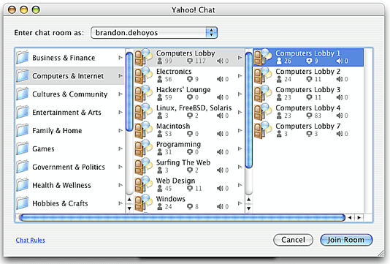Click the window resize grip corner
Screen dimensions: 390x264
tap(381, 253)
